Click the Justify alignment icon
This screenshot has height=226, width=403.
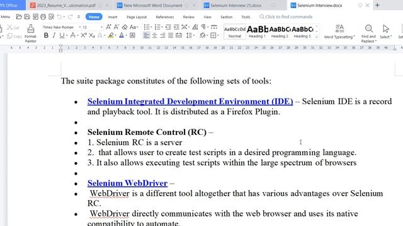[x=171, y=35]
